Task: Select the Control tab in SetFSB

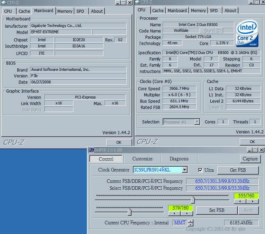Action: [x=106, y=159]
